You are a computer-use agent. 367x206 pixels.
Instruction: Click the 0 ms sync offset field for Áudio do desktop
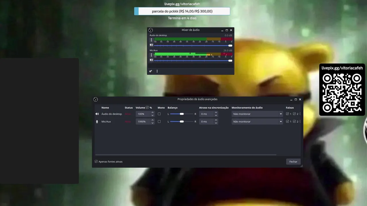pyautogui.click(x=206, y=114)
